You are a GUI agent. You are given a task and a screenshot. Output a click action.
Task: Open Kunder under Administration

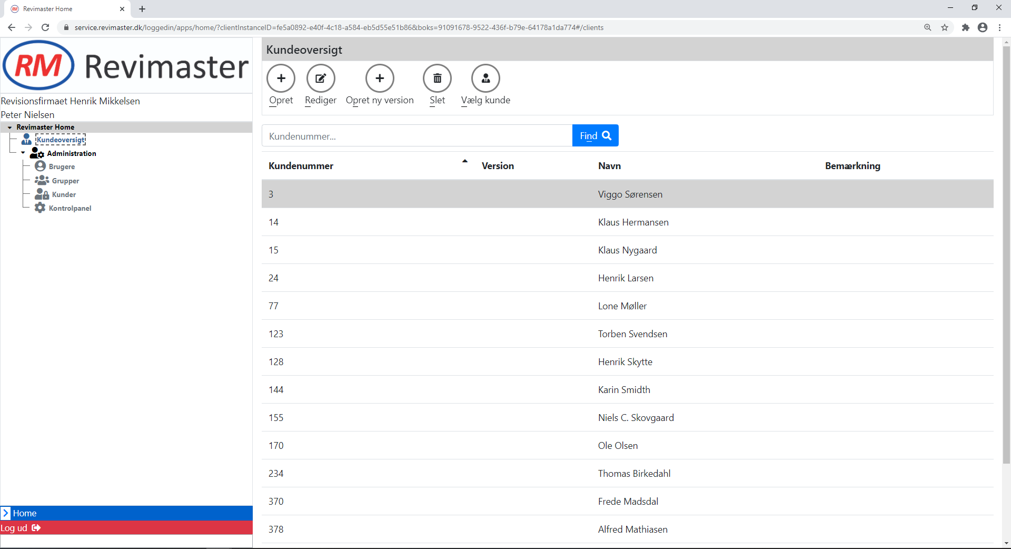point(64,194)
